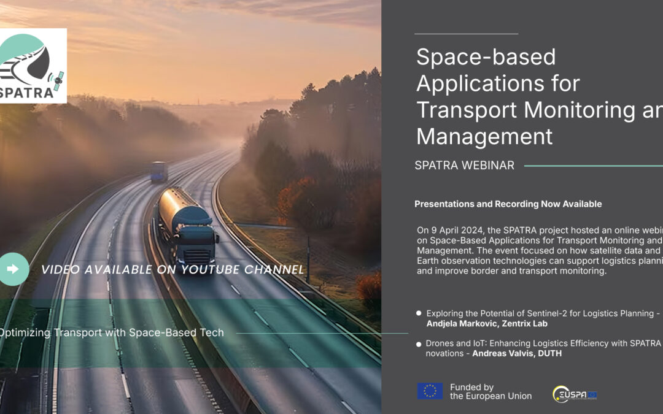663x414 pixels.
Task: Select the Space-based Applications webinar title
Action: pos(539,96)
